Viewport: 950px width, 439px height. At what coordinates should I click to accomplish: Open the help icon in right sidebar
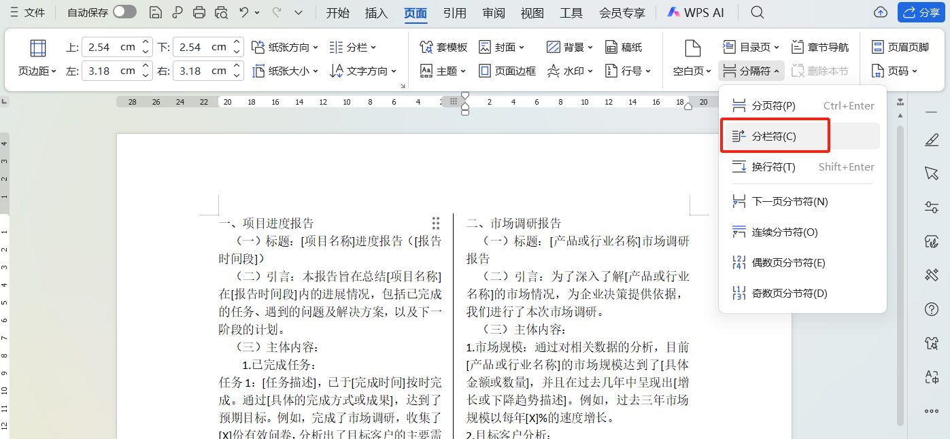(x=932, y=309)
